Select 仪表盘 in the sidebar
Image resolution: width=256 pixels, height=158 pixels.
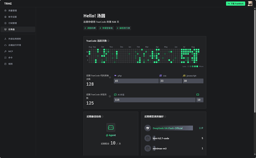pyautogui.click(x=18, y=29)
